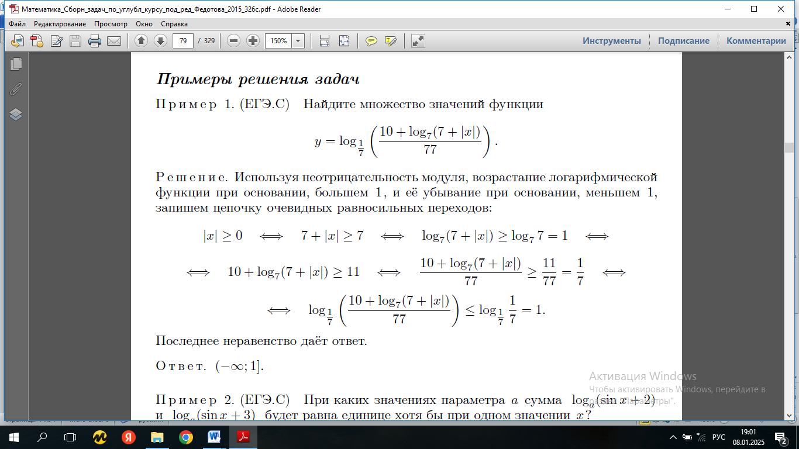Select the highlight text tool
The height and width of the screenshot is (449, 799).
point(390,41)
